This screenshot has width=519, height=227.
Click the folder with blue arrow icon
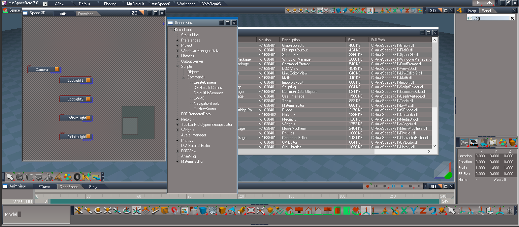click(96, 177)
